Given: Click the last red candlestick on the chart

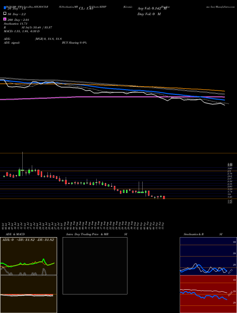Looking at the screenshot, I should point(164,197).
